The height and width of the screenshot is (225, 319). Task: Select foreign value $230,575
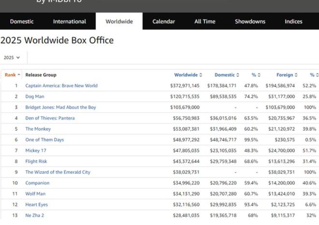pyautogui.click(x=285, y=140)
